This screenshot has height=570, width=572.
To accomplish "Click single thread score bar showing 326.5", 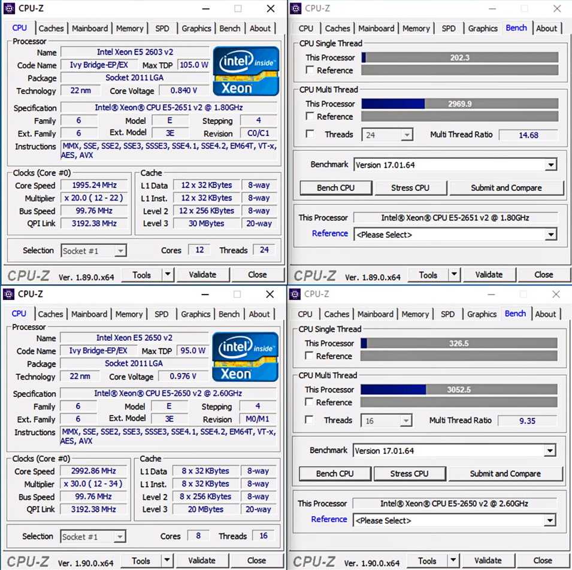I will click(459, 343).
